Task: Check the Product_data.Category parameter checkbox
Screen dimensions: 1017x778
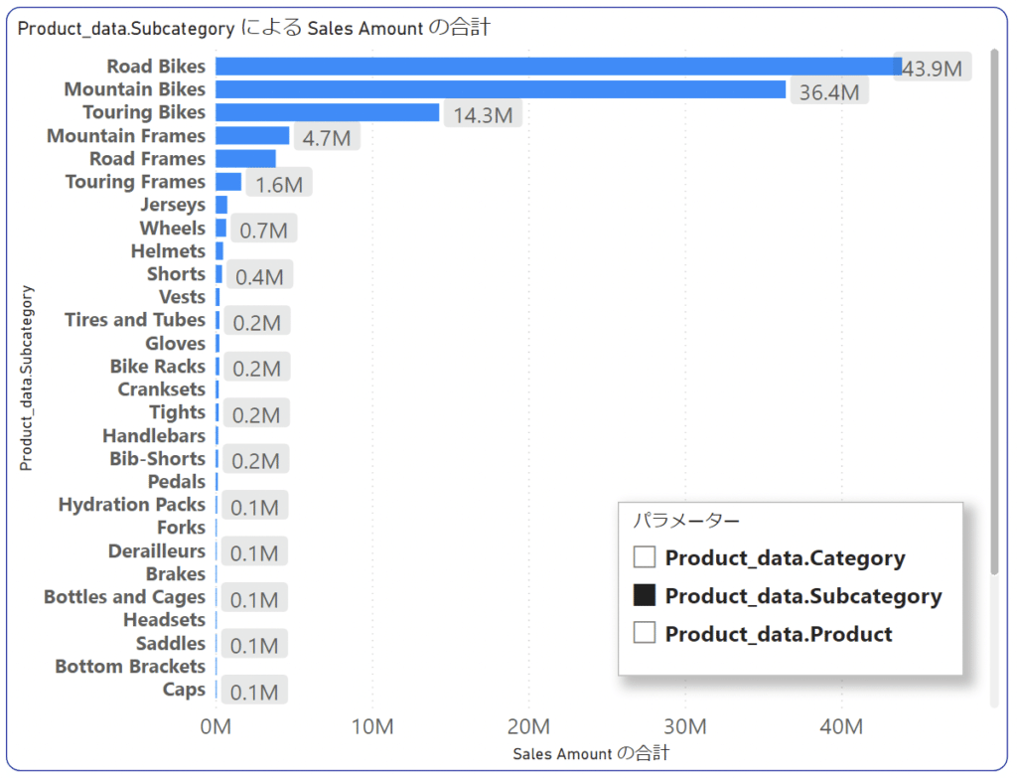Action: pyautogui.click(x=644, y=557)
